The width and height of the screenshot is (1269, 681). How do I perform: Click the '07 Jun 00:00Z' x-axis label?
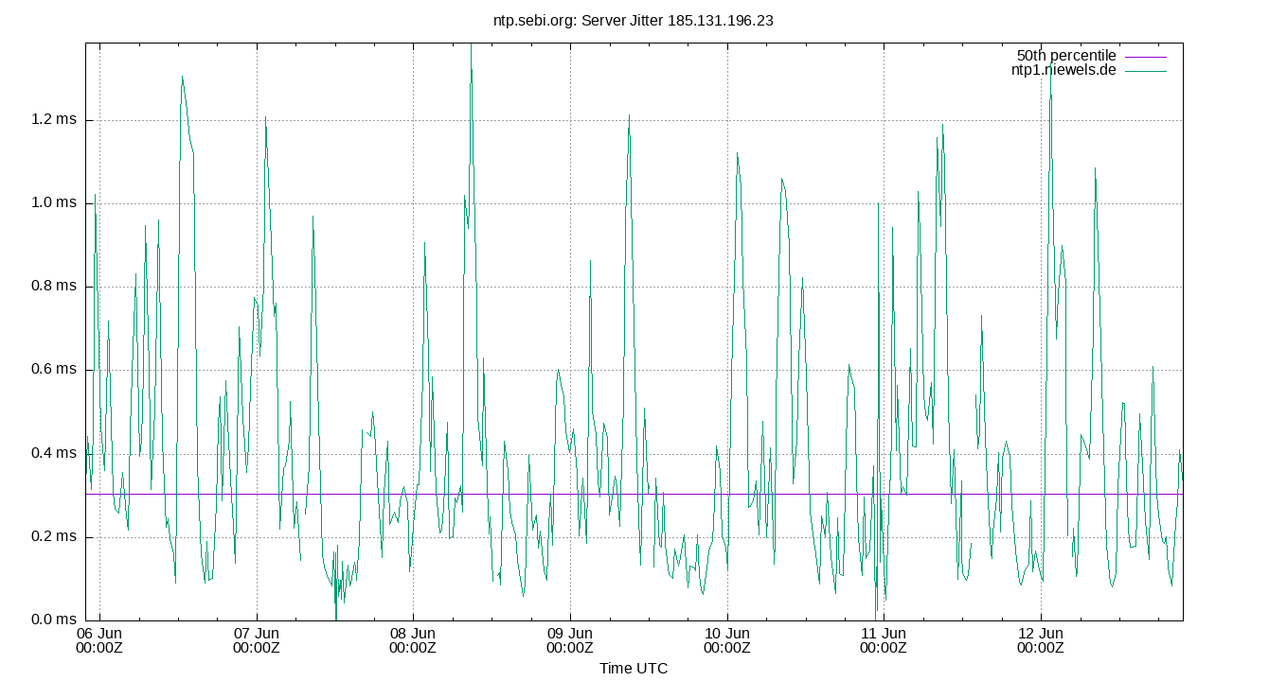click(x=256, y=640)
